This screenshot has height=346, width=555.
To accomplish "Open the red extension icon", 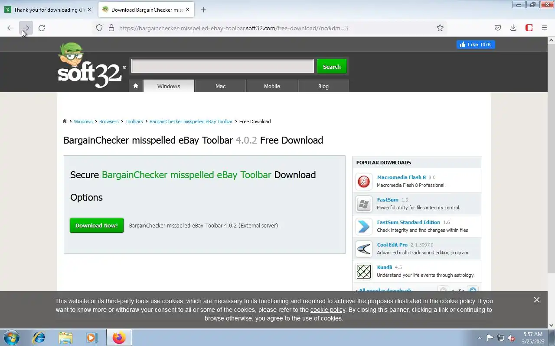I will tap(529, 28).
